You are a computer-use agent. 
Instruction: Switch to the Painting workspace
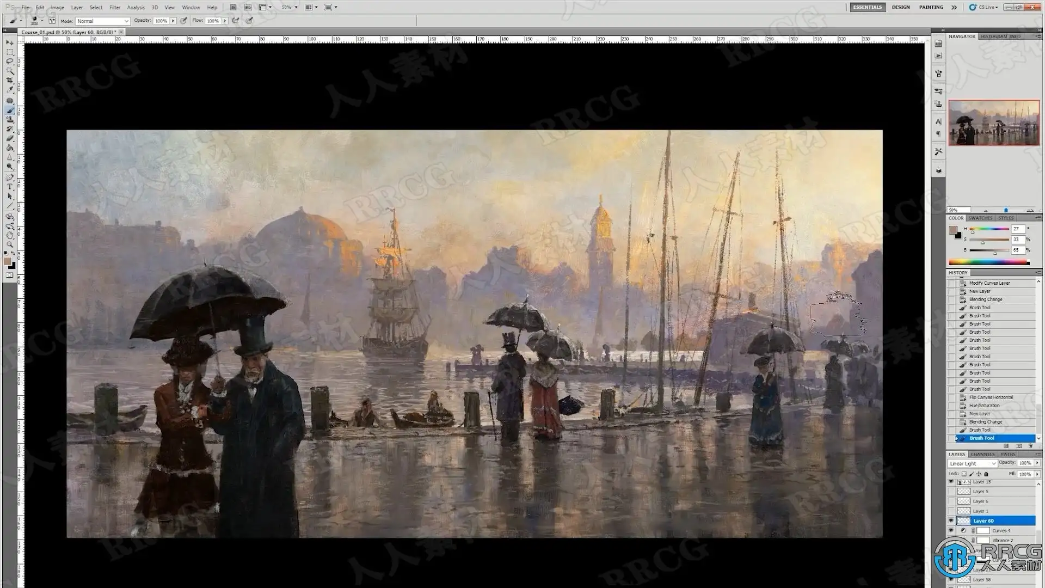(931, 7)
